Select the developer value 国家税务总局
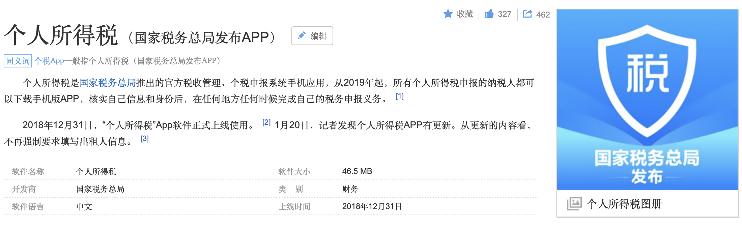Screen dimensions: 742x230 click(100, 189)
